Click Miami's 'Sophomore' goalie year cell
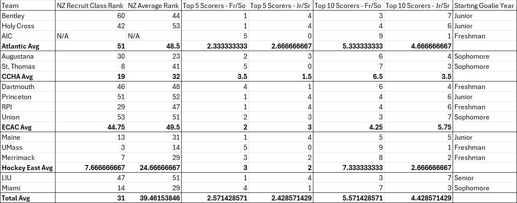The image size is (517, 203). [x=485, y=188]
